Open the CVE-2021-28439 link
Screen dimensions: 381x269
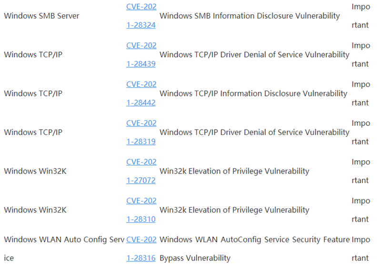(x=141, y=46)
